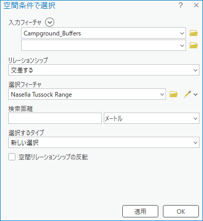Screen dimensions: 203x221
Task: Expand the arrow next to the pencil icon
Action: pos(196,95)
